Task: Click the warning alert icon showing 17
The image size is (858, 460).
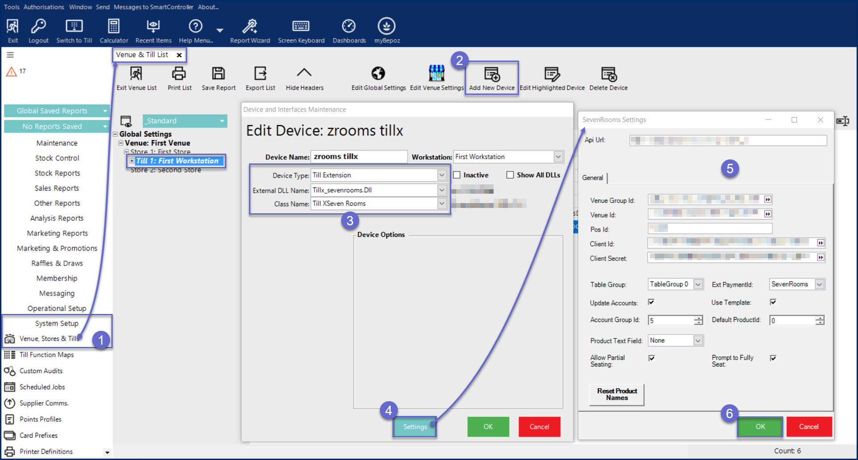Action: (12, 71)
